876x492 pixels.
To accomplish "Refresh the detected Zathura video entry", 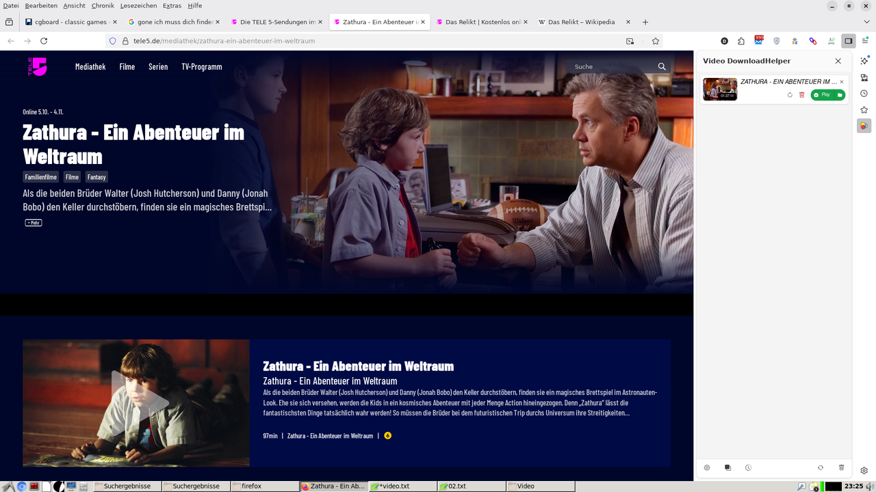I will (790, 95).
